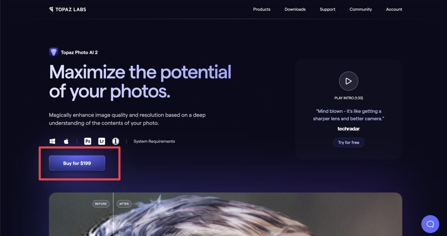Select the Windows platform icon
This screenshot has height=236, width=447.
point(52,141)
